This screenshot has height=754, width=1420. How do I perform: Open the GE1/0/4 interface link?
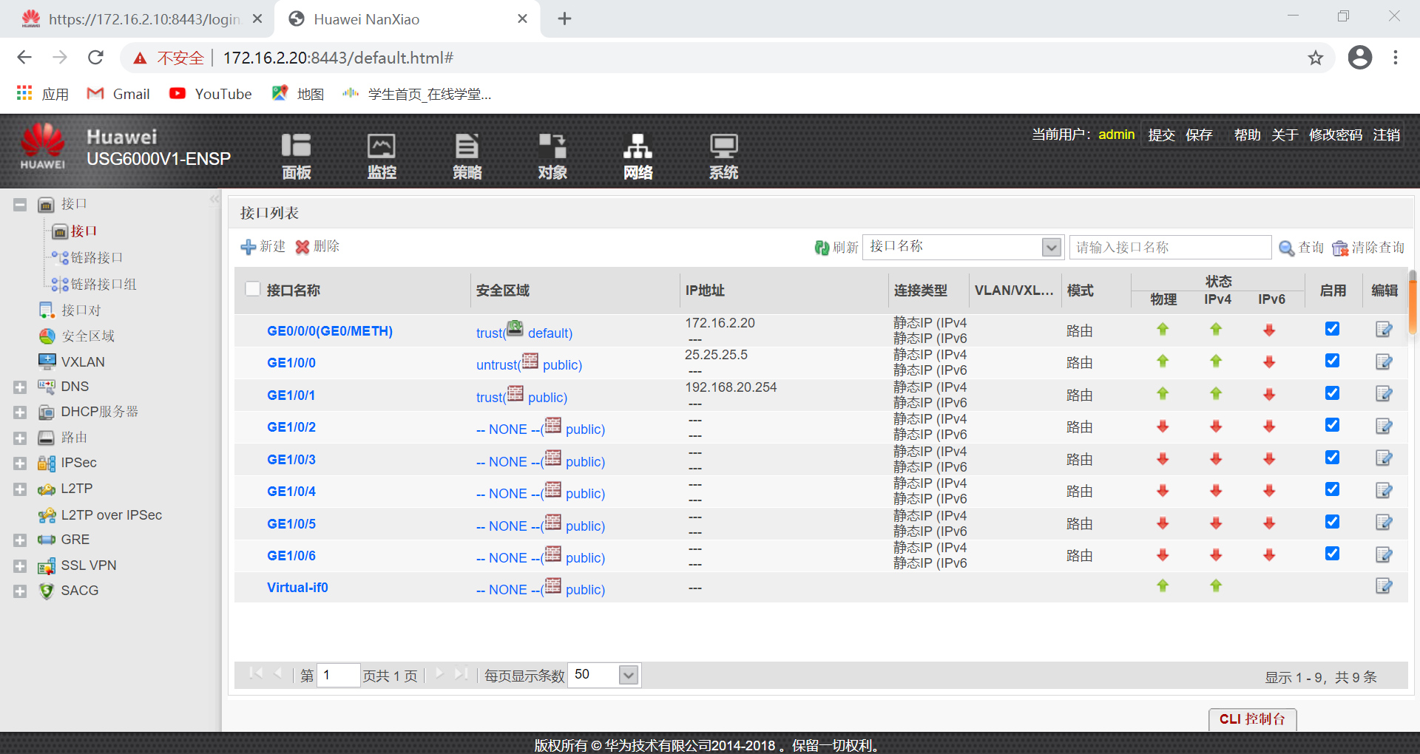[291, 492]
